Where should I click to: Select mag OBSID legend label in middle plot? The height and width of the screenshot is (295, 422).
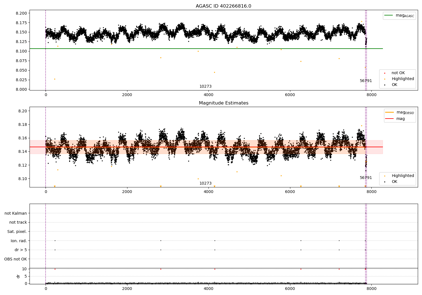point(405,112)
